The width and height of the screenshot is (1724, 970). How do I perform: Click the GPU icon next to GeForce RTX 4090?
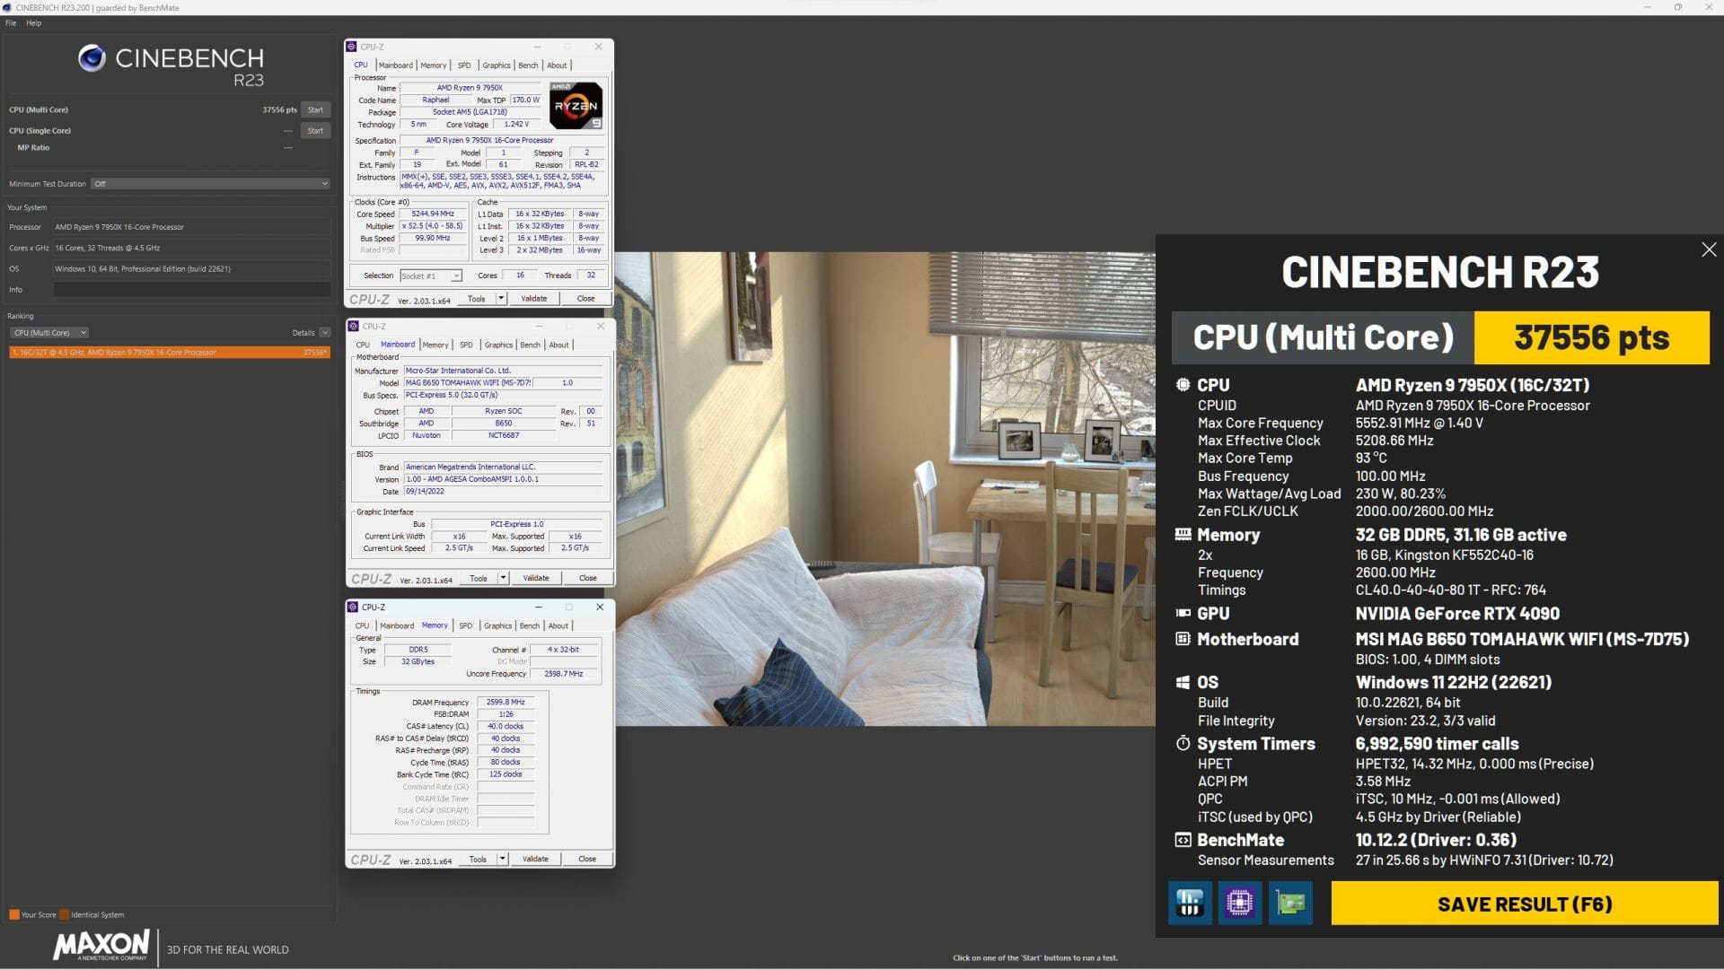(x=1183, y=613)
